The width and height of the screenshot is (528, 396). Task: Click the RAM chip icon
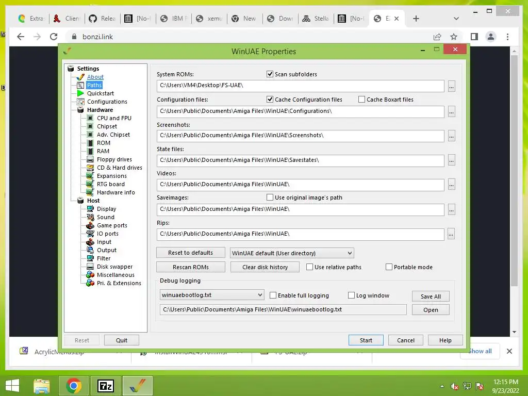[x=90, y=151]
